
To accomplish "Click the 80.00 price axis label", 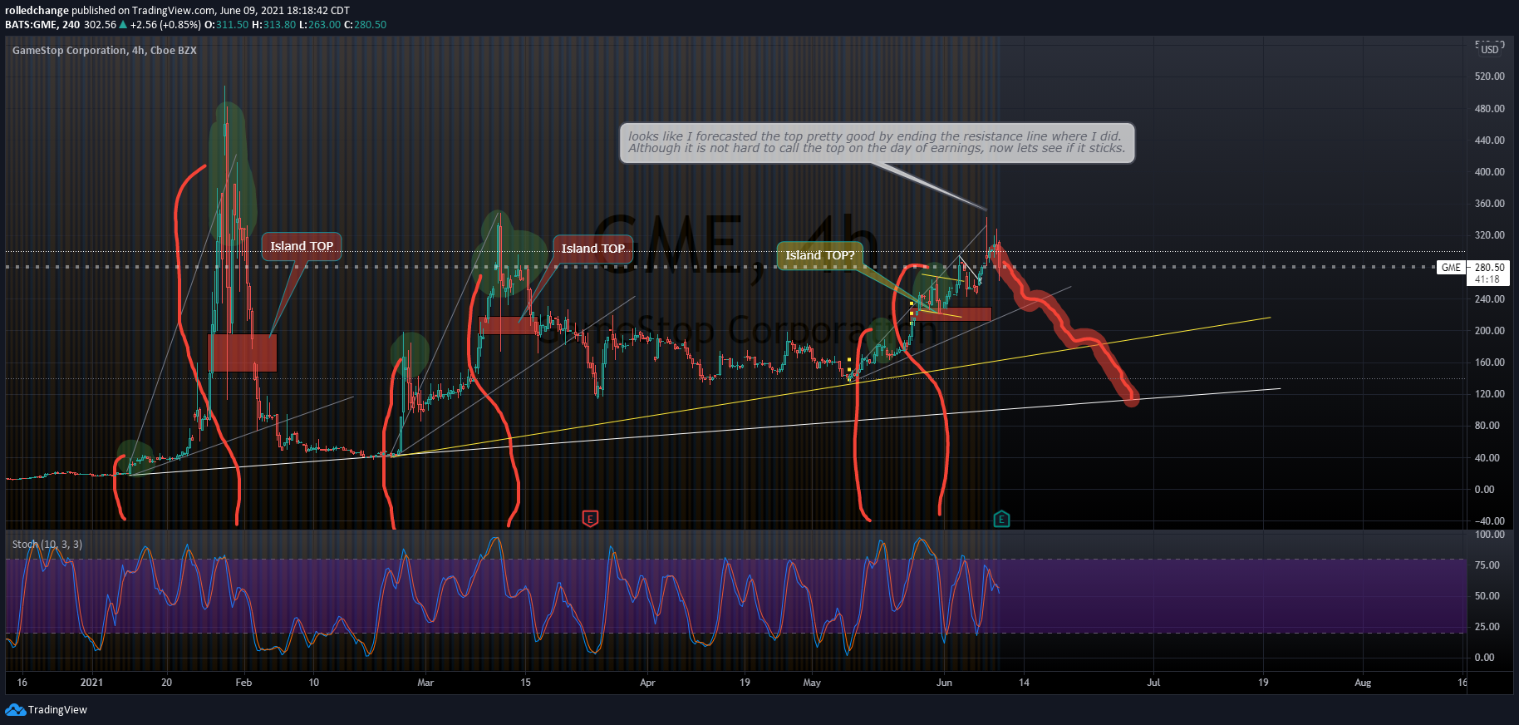I will point(1487,426).
